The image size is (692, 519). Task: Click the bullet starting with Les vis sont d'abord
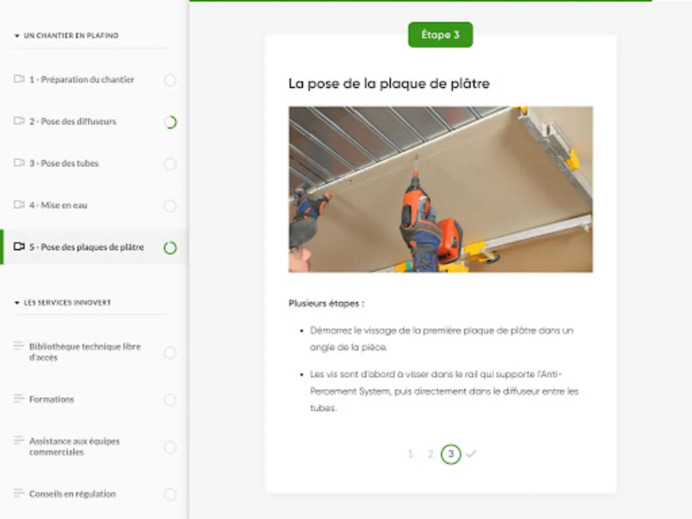pos(444,391)
